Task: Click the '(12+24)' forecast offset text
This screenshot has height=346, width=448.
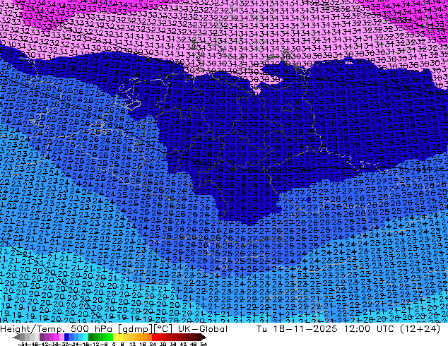Action: [420, 329]
